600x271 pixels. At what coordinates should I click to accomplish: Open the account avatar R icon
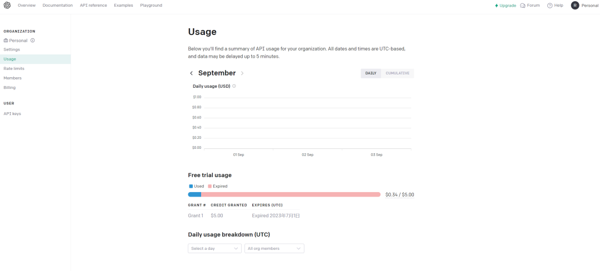point(575,6)
